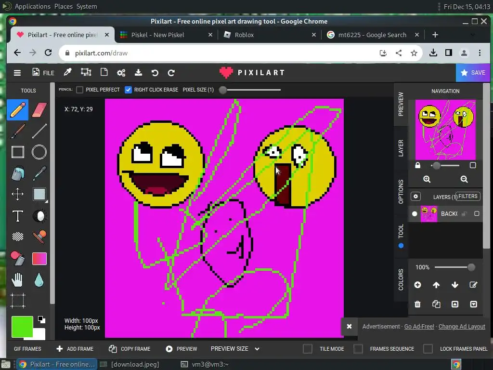493x370 pixels.
Task: Select the Color Replace bucket tool
Action: pyautogui.click(x=18, y=258)
